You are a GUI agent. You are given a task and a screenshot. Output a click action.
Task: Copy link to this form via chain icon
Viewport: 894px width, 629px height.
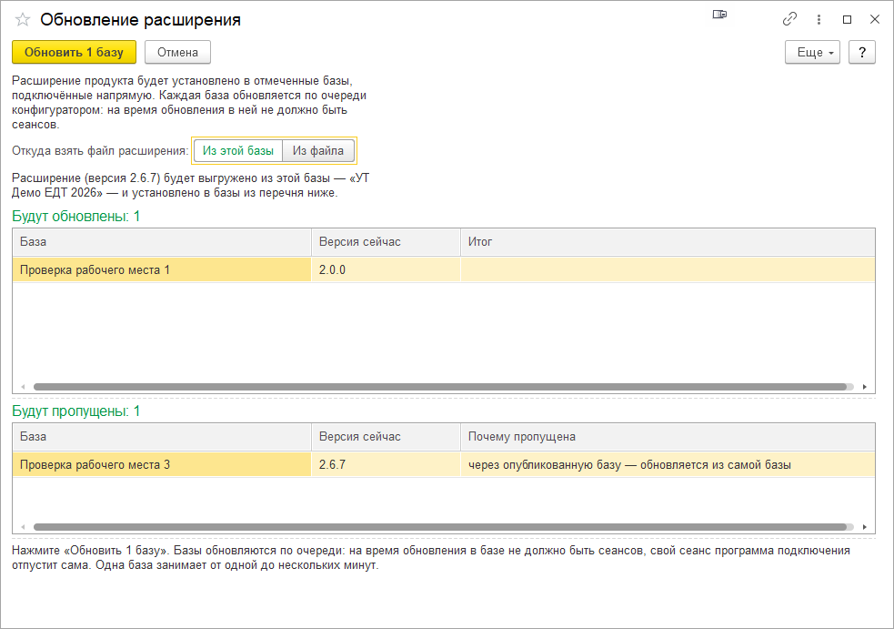coord(789,19)
